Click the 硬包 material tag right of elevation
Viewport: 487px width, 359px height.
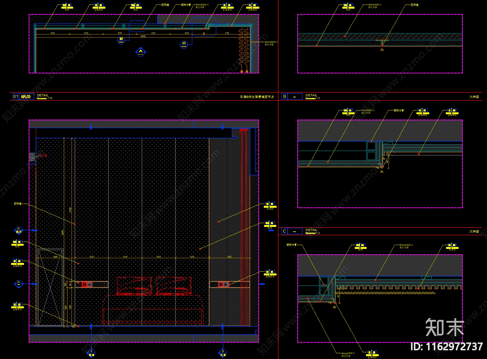pos(270,225)
